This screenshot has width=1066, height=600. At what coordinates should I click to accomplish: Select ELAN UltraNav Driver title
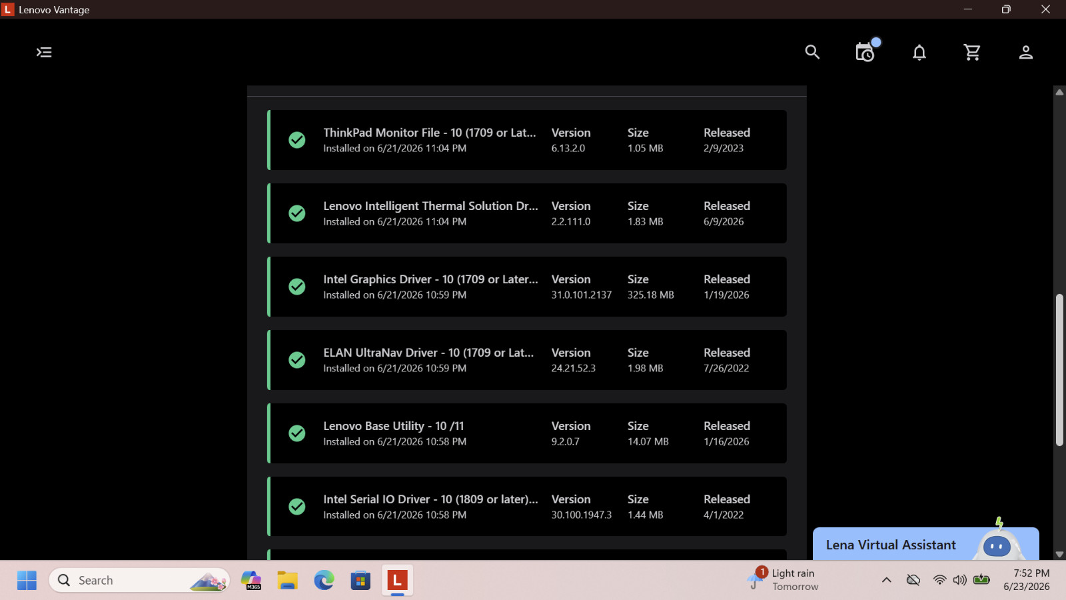[x=428, y=353]
